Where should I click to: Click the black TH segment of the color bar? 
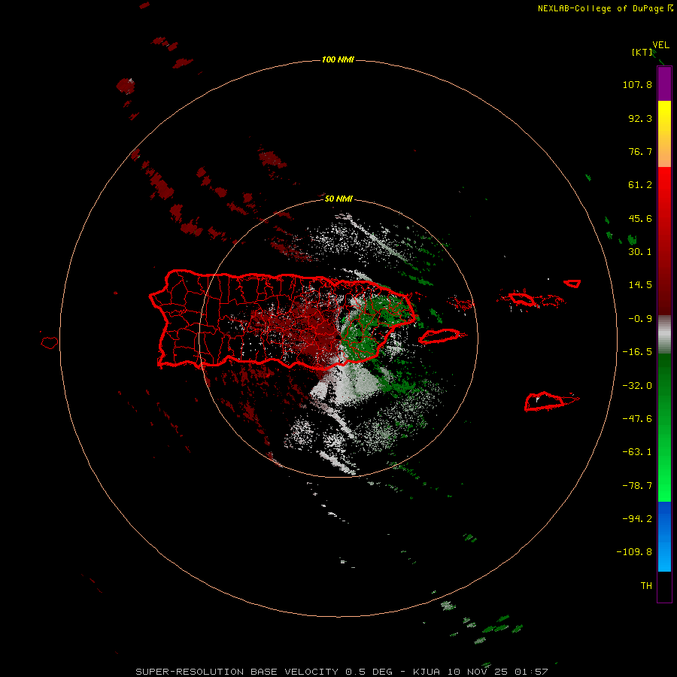coord(664,587)
